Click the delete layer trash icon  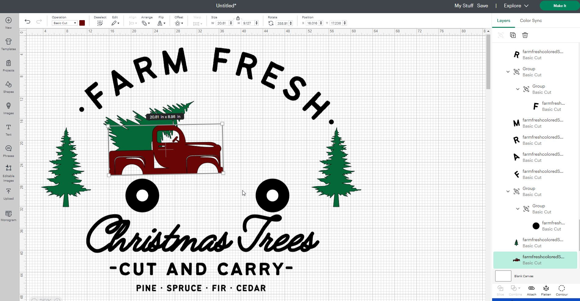[525, 35]
